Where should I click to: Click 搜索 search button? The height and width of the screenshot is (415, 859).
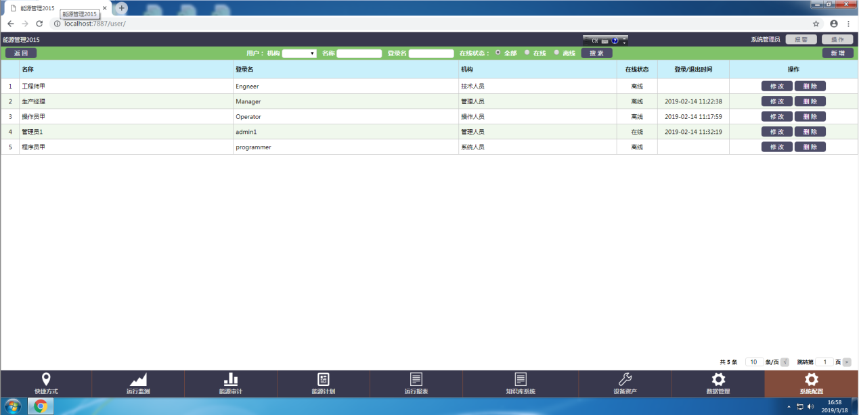[x=596, y=53]
